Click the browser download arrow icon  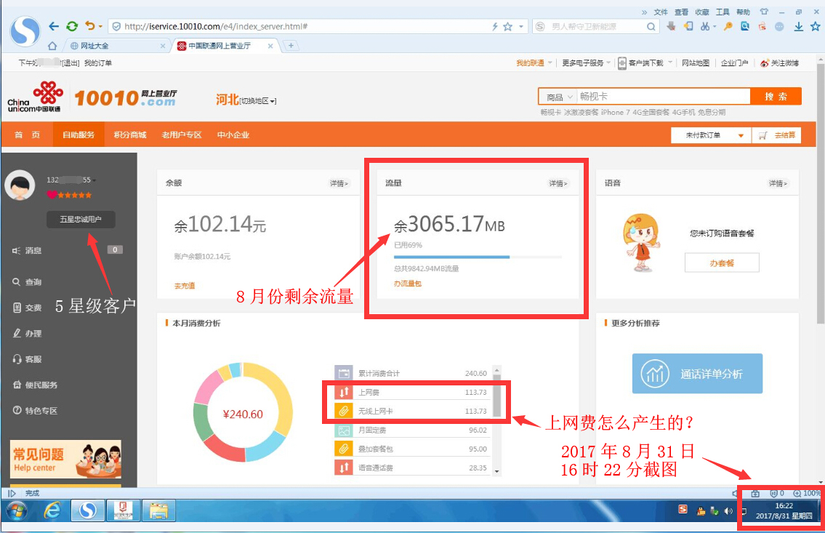coord(798,26)
